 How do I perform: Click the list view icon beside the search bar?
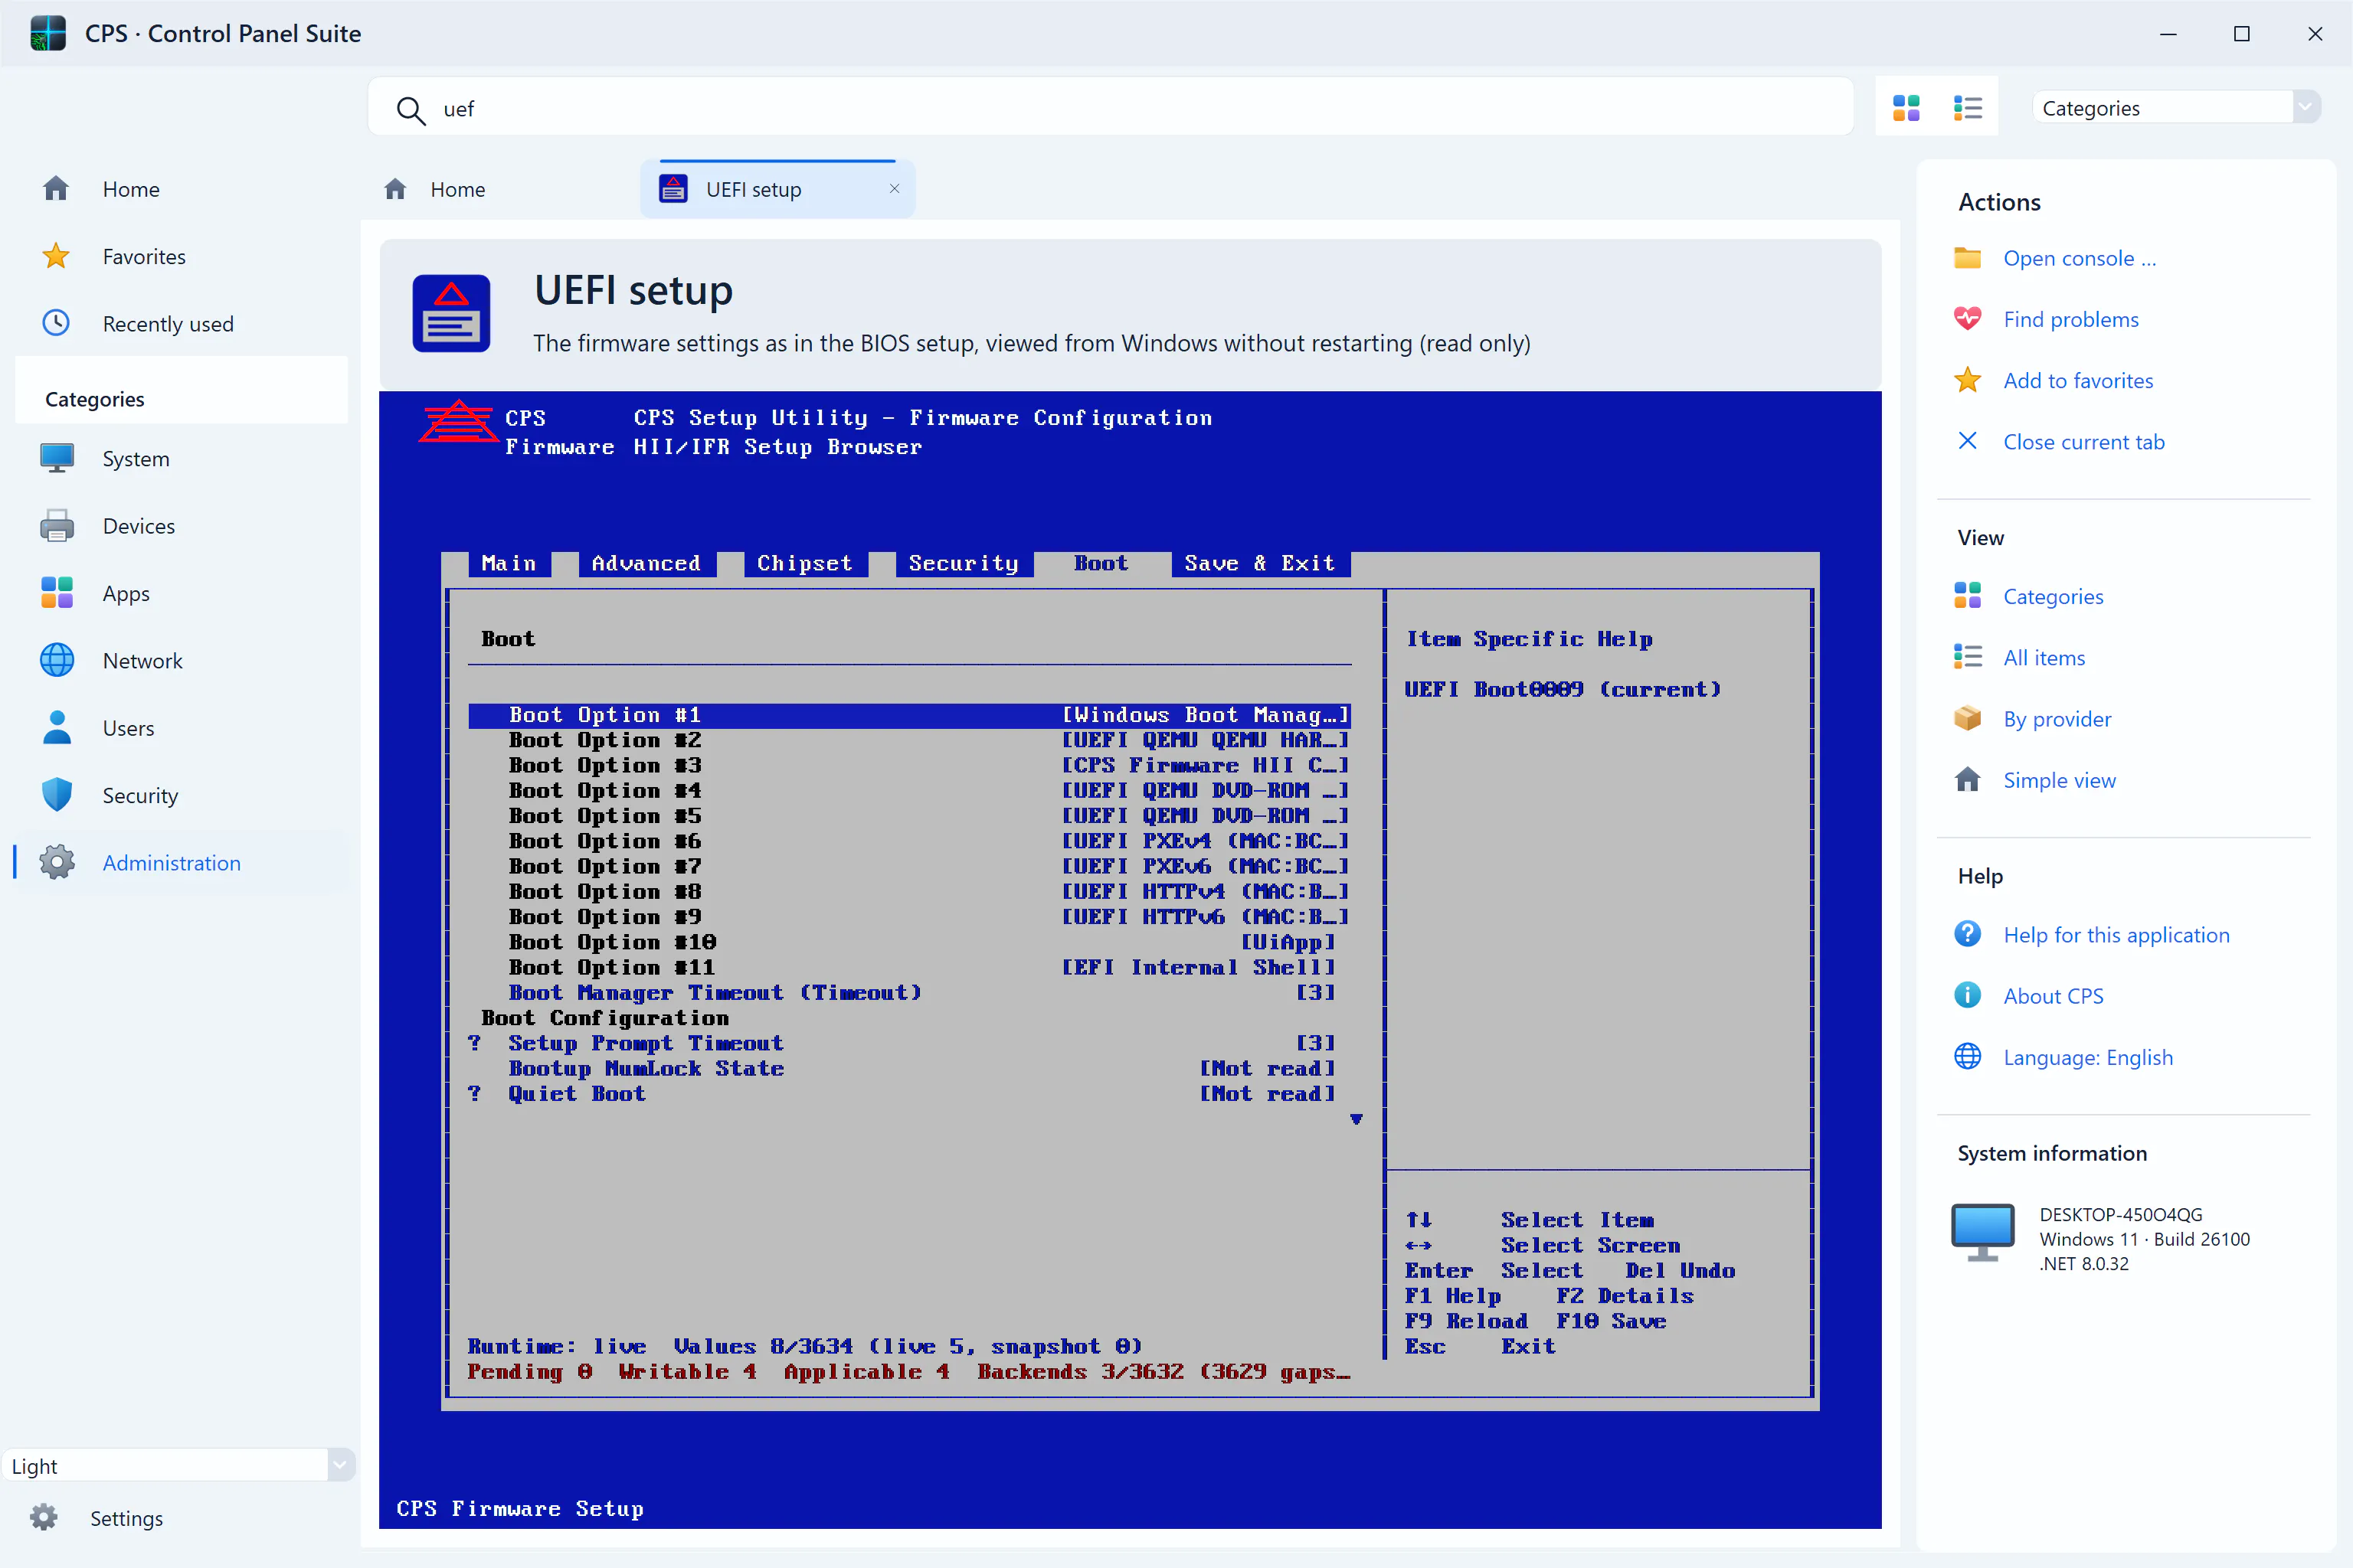(x=1967, y=108)
